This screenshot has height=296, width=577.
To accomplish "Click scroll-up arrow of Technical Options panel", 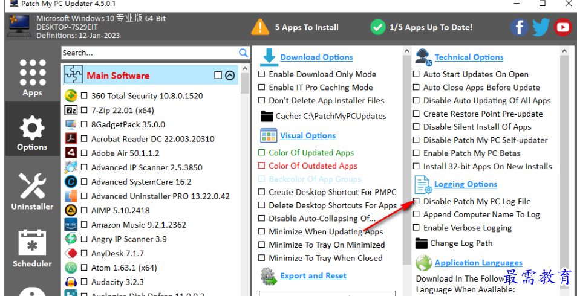I will [x=564, y=51].
